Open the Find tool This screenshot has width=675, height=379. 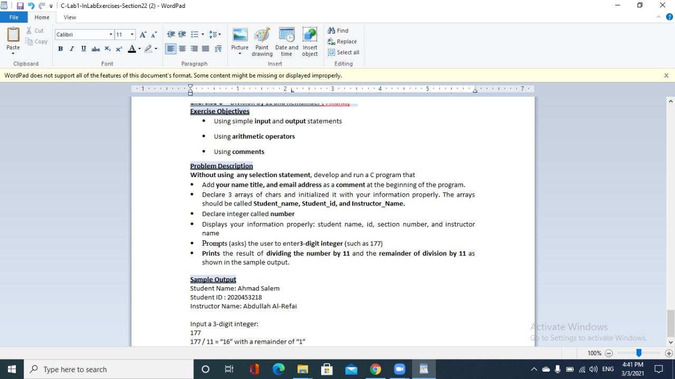(338, 31)
